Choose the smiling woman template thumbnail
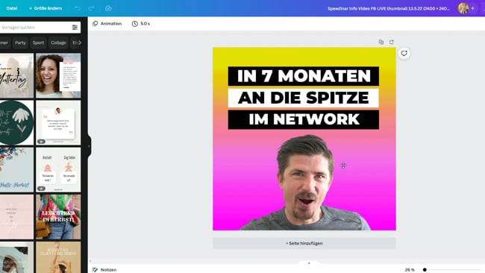 (x=58, y=76)
